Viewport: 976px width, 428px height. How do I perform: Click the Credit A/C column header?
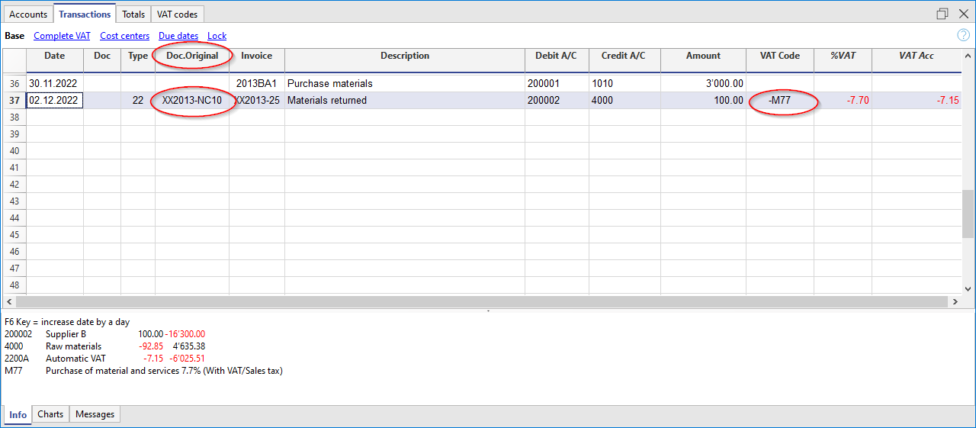coord(623,60)
